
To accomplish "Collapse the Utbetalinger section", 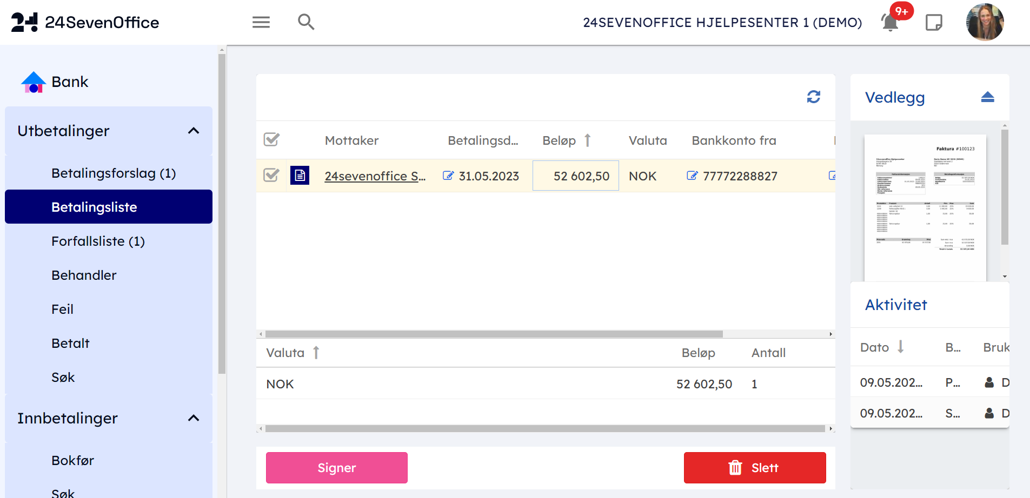I will (193, 131).
